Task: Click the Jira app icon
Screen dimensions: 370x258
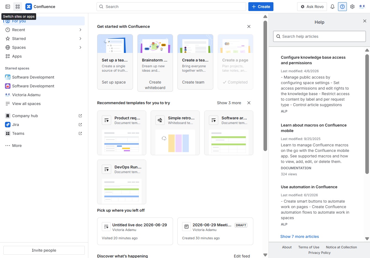Action: click(x=8, y=125)
